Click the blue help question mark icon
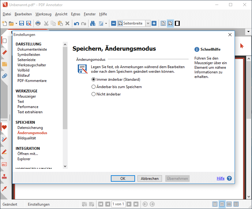The image size is (252, 209). (x=229, y=178)
